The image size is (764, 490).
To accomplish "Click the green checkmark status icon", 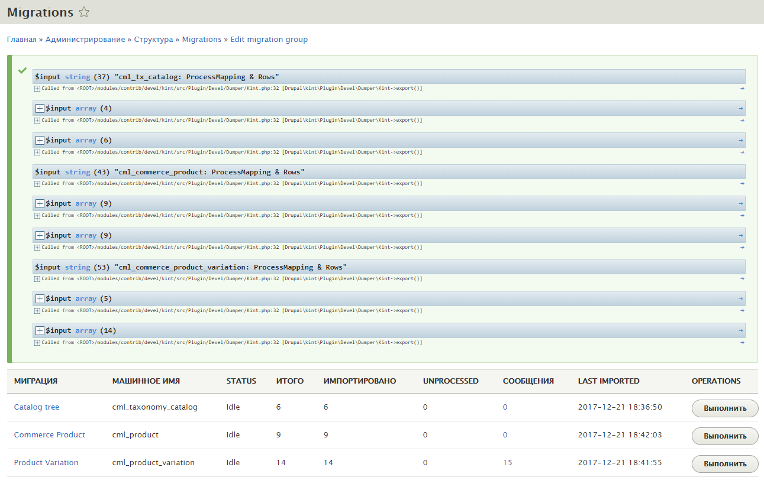I will pyautogui.click(x=22, y=71).
